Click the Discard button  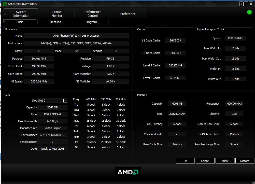click(x=245, y=161)
